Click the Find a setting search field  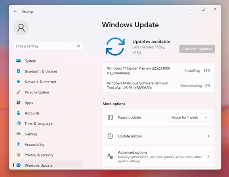(x=48, y=46)
